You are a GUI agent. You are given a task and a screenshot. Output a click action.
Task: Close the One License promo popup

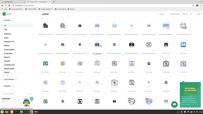[199, 84]
